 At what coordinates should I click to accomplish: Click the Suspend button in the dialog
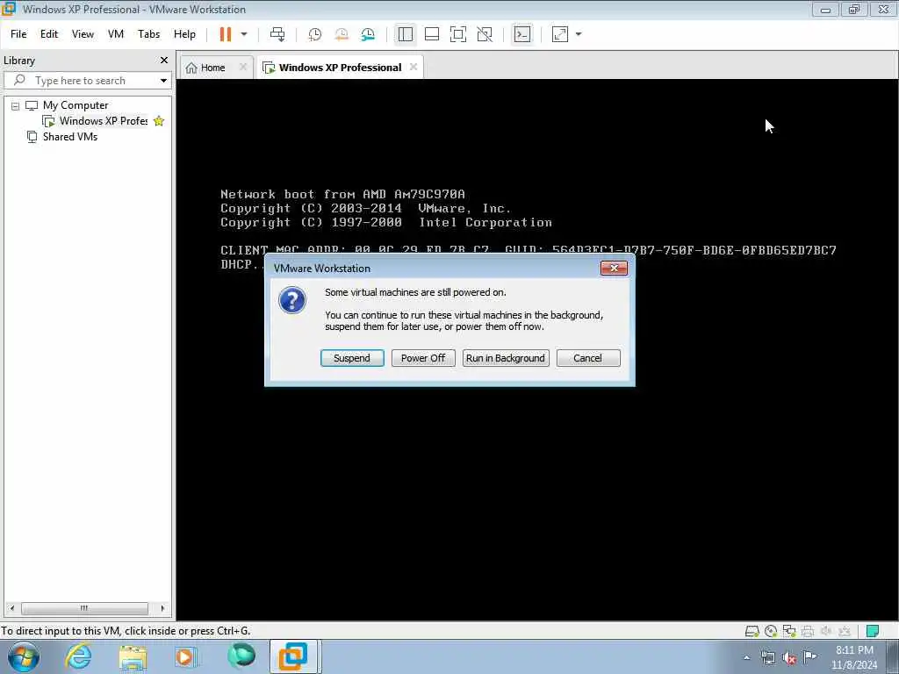[x=352, y=358]
